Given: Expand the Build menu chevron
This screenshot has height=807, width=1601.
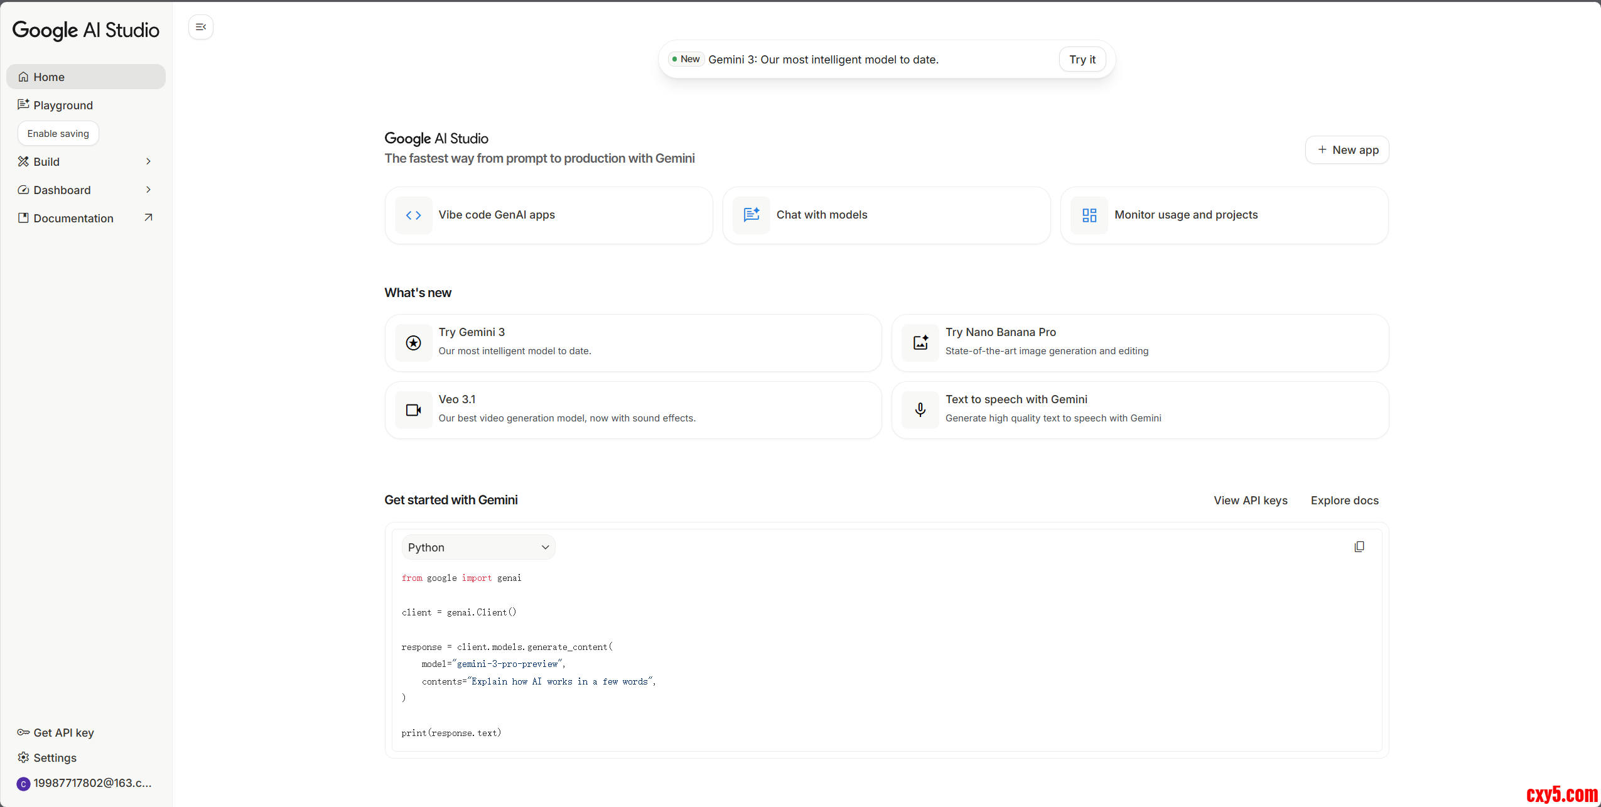Looking at the screenshot, I should coord(149,161).
